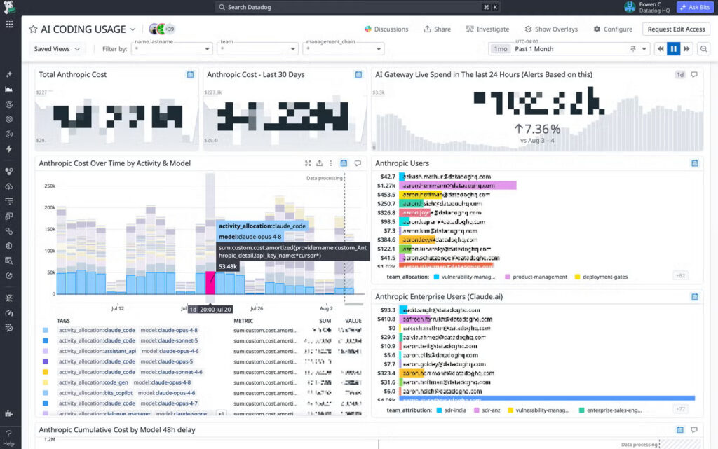The image size is (718, 449).
Task: Open the Datadog home logo
Action: [x=9, y=7]
